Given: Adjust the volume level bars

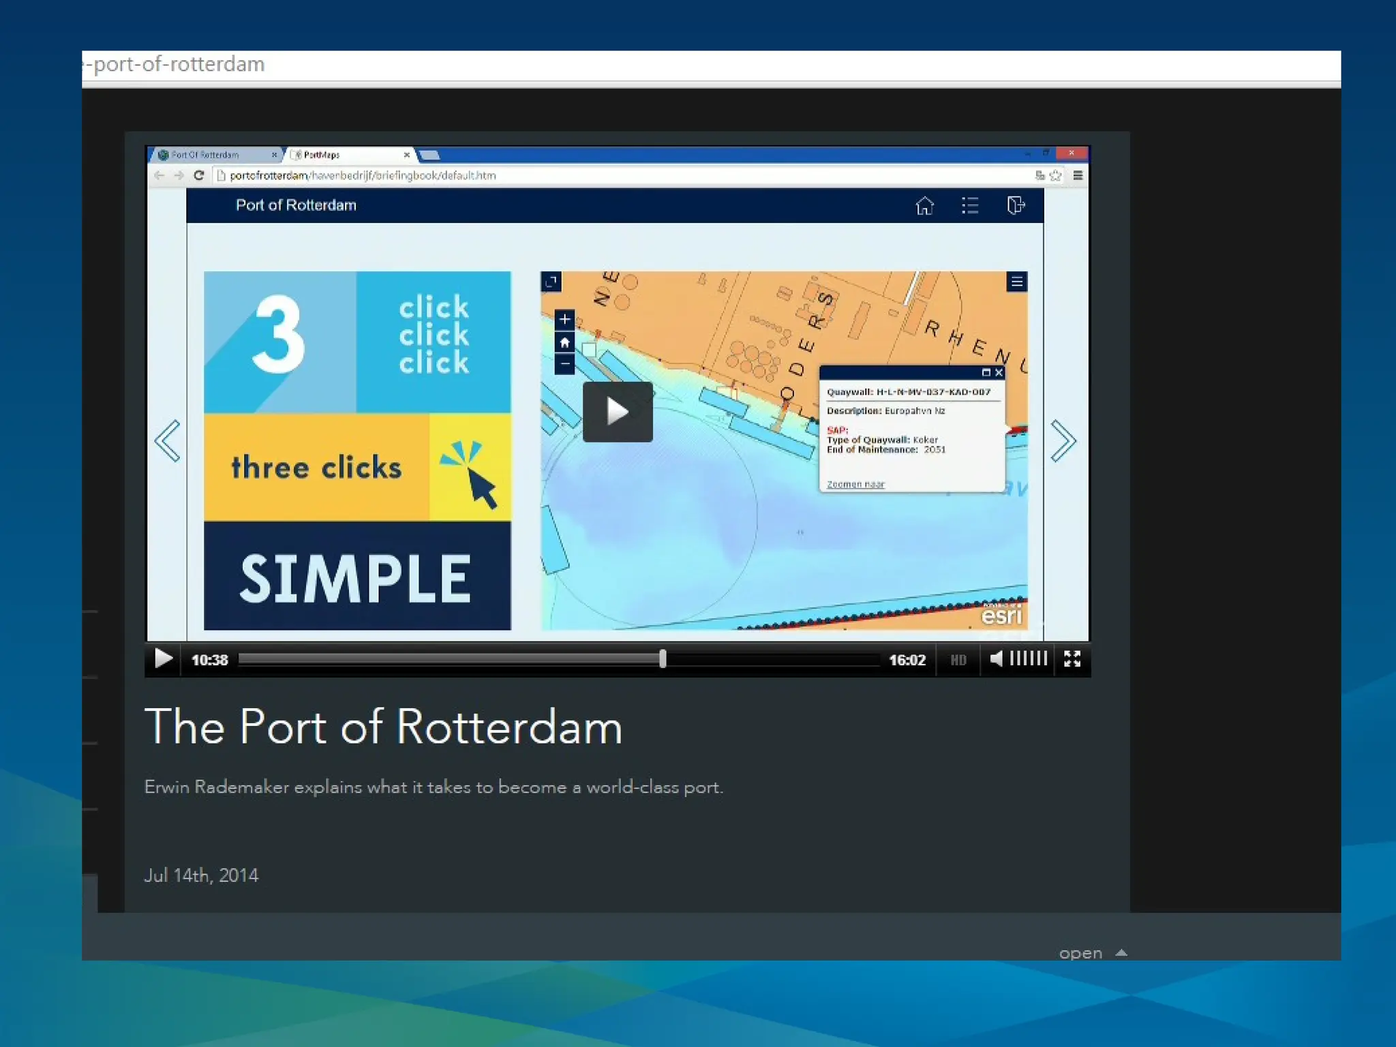Looking at the screenshot, I should [1028, 659].
